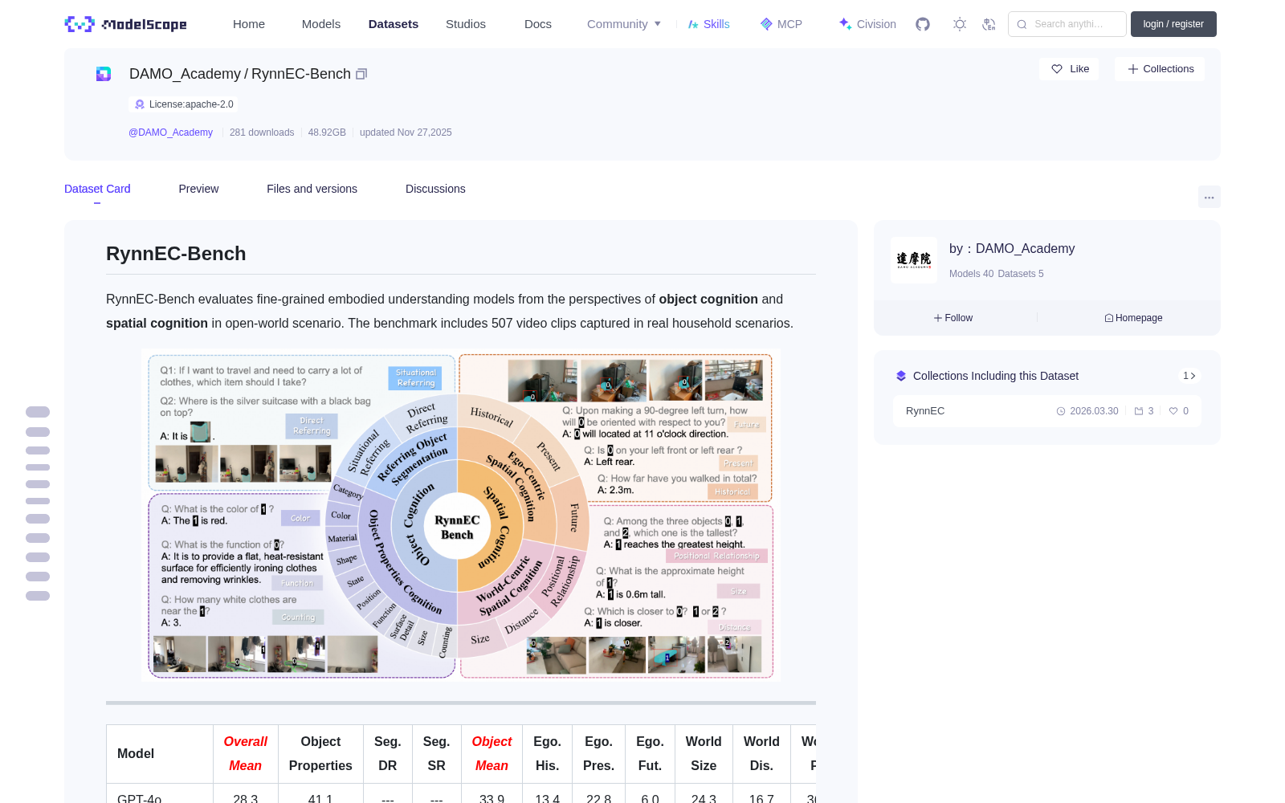Click the stacked layers Collections icon

point(901,376)
